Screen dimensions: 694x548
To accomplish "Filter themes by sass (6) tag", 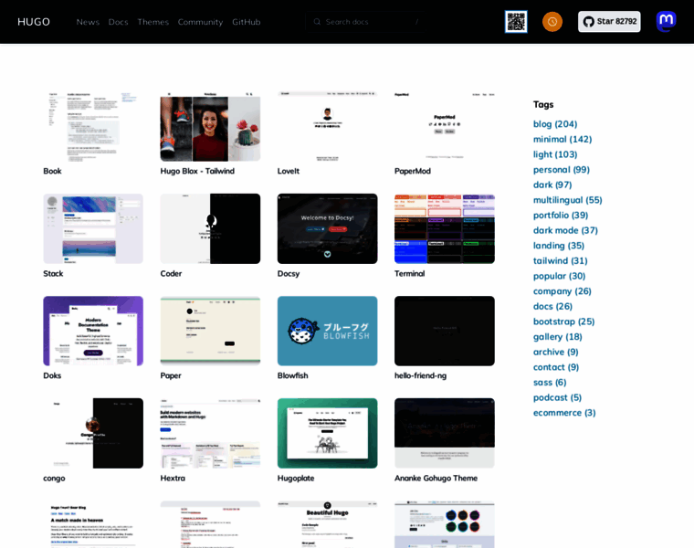I will click(x=550, y=383).
